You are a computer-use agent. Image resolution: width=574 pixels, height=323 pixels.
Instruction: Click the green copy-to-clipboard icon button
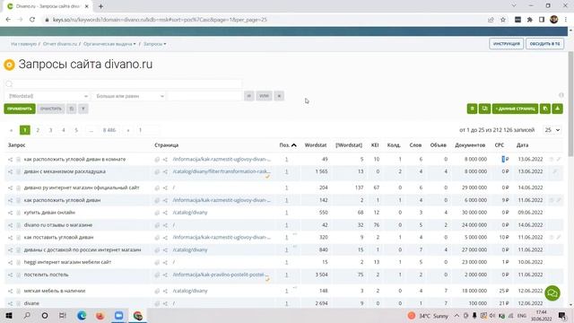[x=545, y=109]
